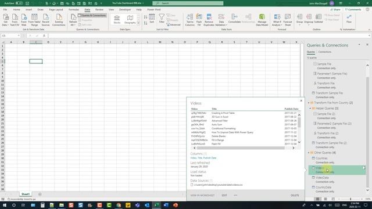Click the Search box in title bar
The image size is (372, 209).
(188, 3)
